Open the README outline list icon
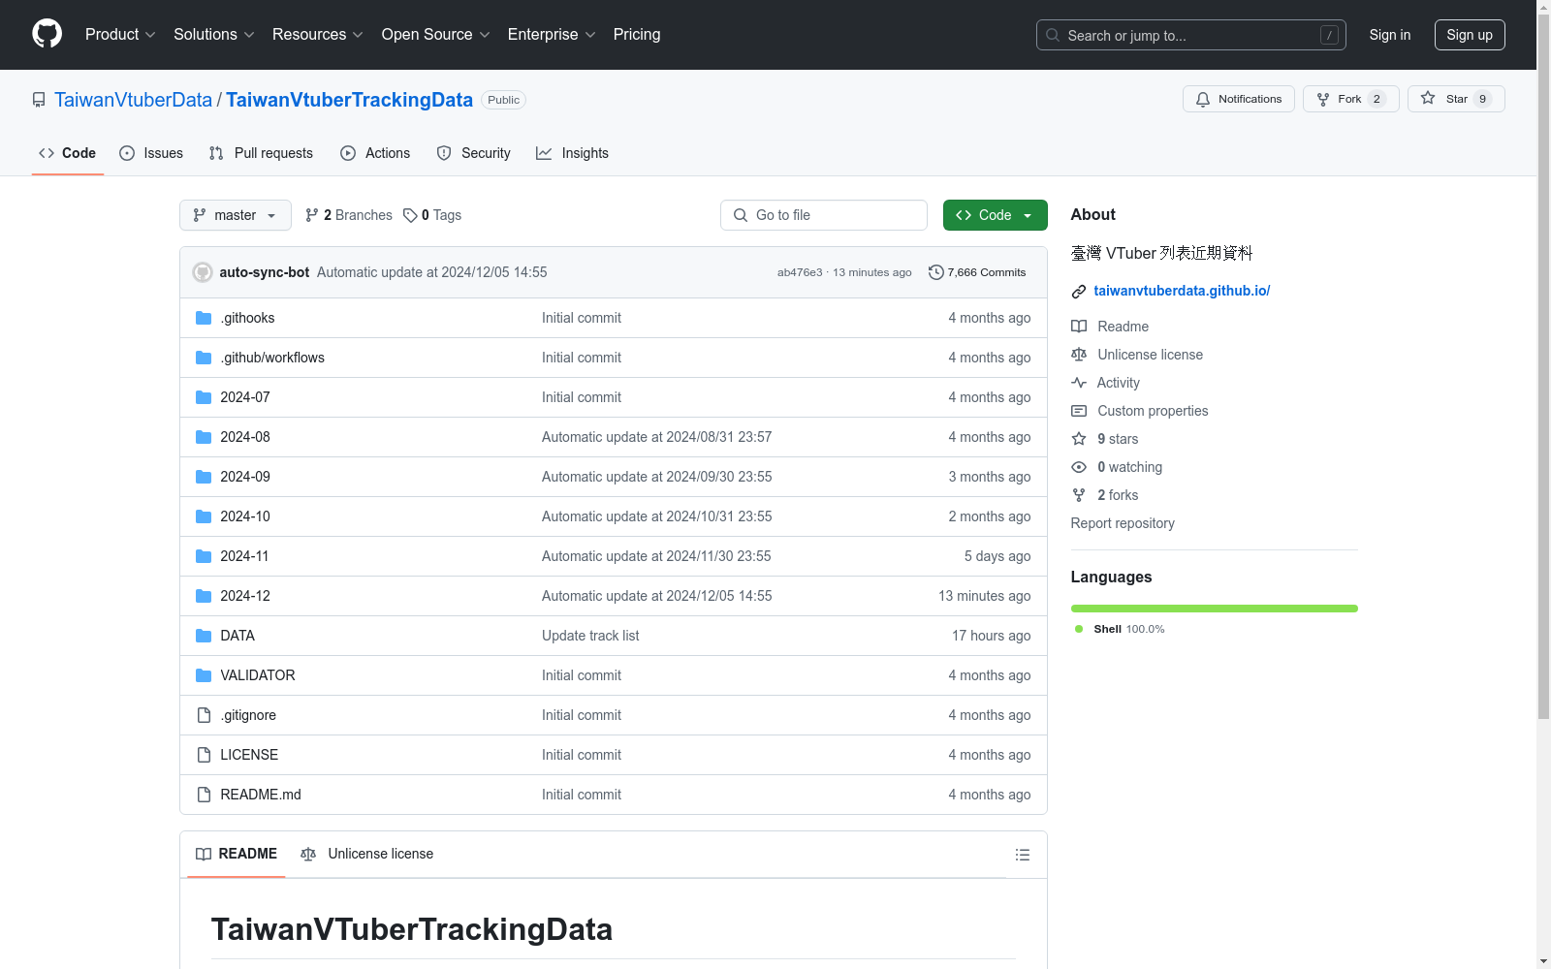1551x969 pixels. tap(1023, 855)
